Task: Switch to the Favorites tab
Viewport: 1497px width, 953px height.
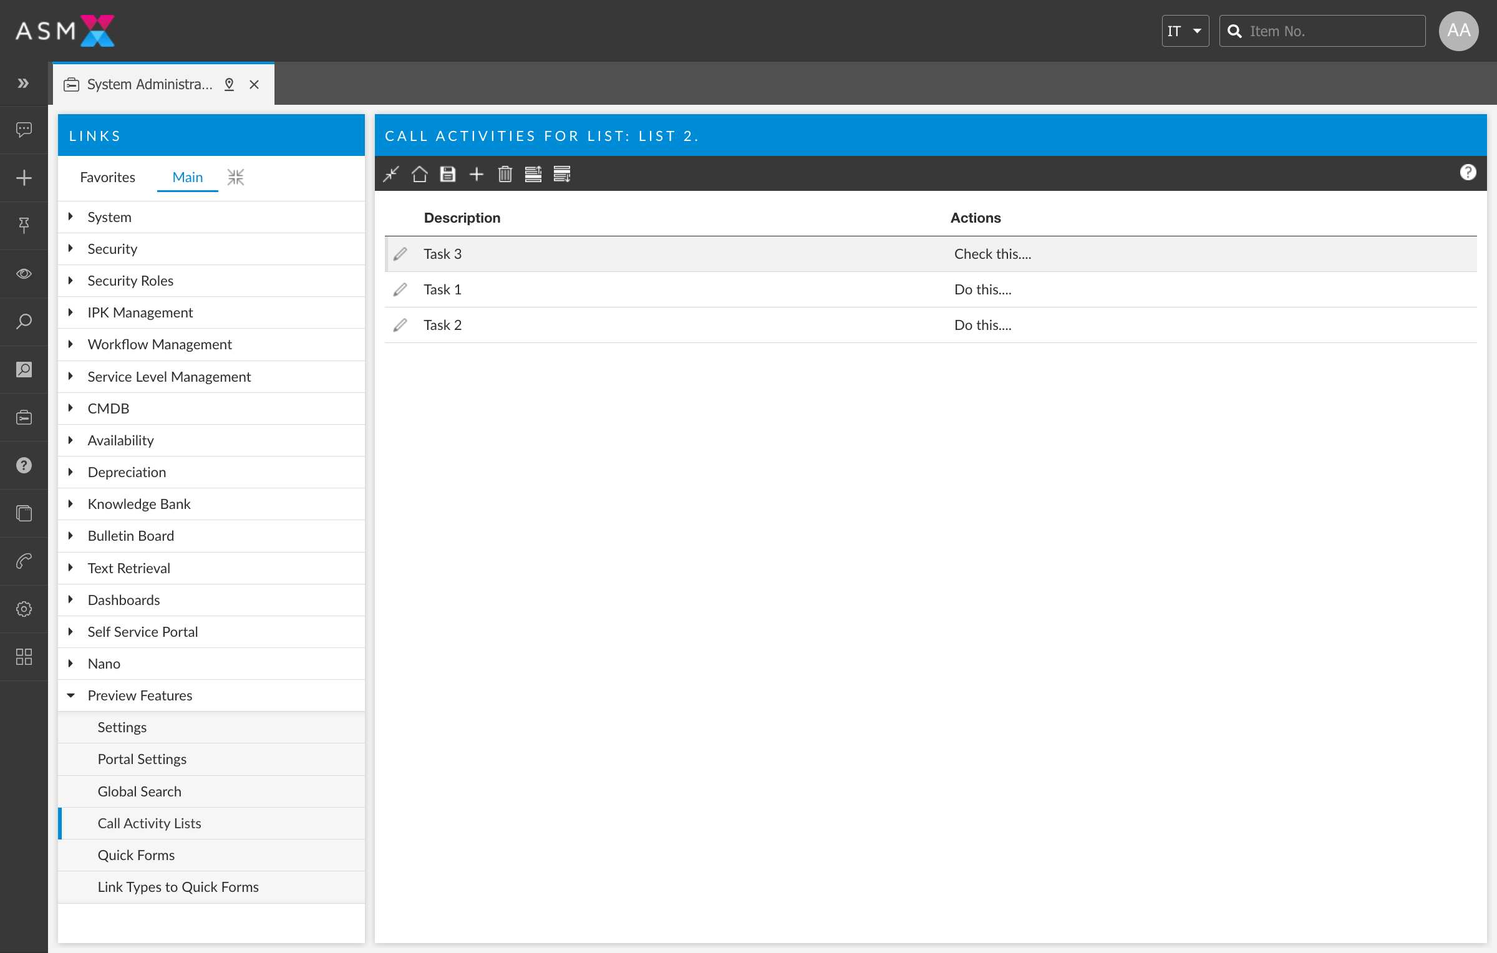Action: [x=108, y=175]
